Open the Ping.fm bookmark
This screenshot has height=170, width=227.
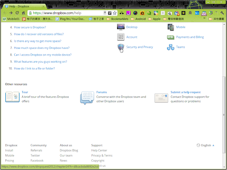point(71,19)
